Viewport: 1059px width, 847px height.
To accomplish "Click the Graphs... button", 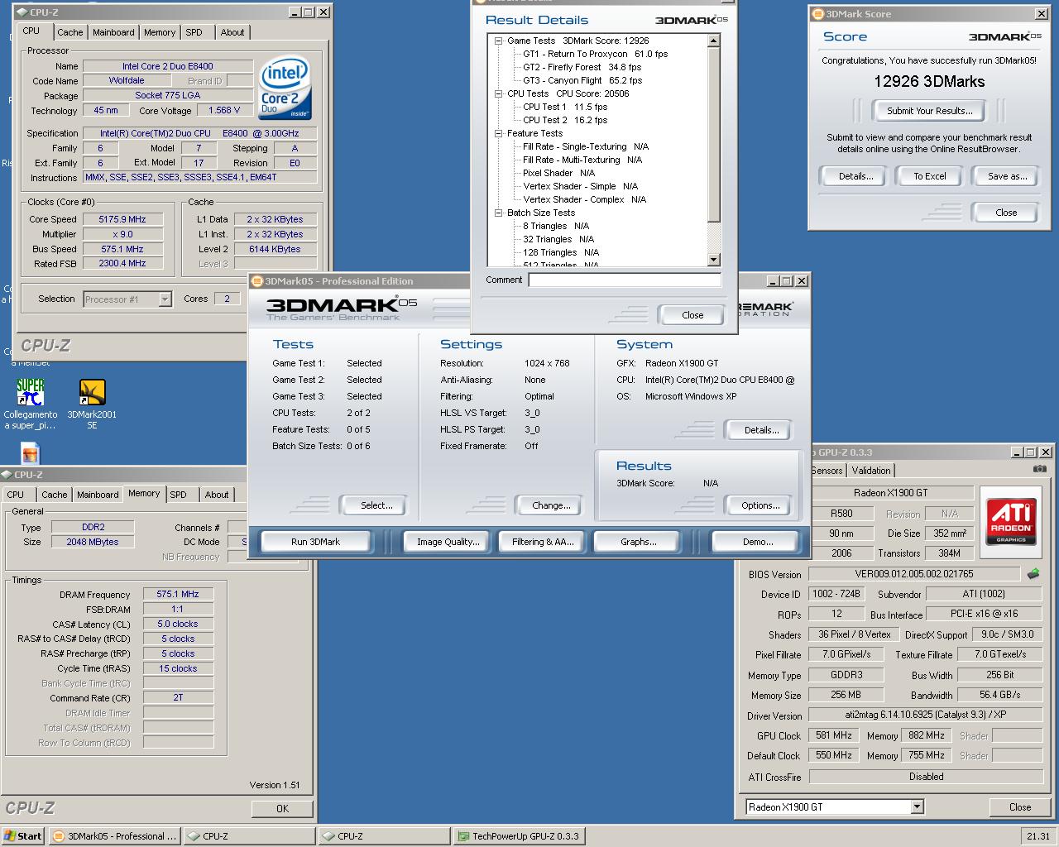I will tap(638, 542).
